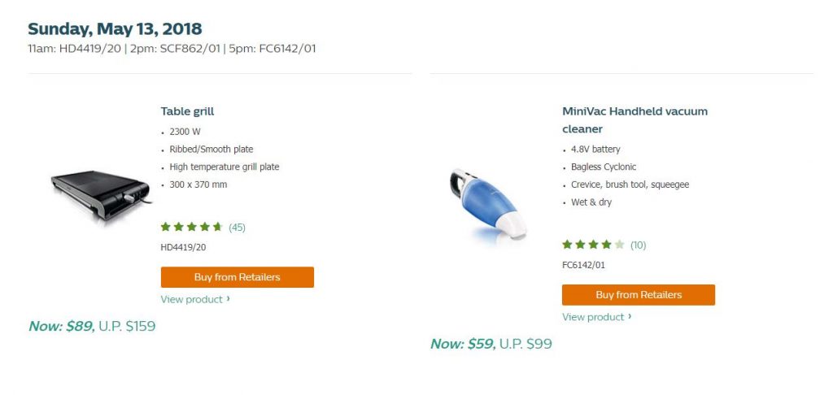Screen dimensions: 833x395
Task: Click the 11am, 2pm, 5pm schedule line
Action: [172, 49]
